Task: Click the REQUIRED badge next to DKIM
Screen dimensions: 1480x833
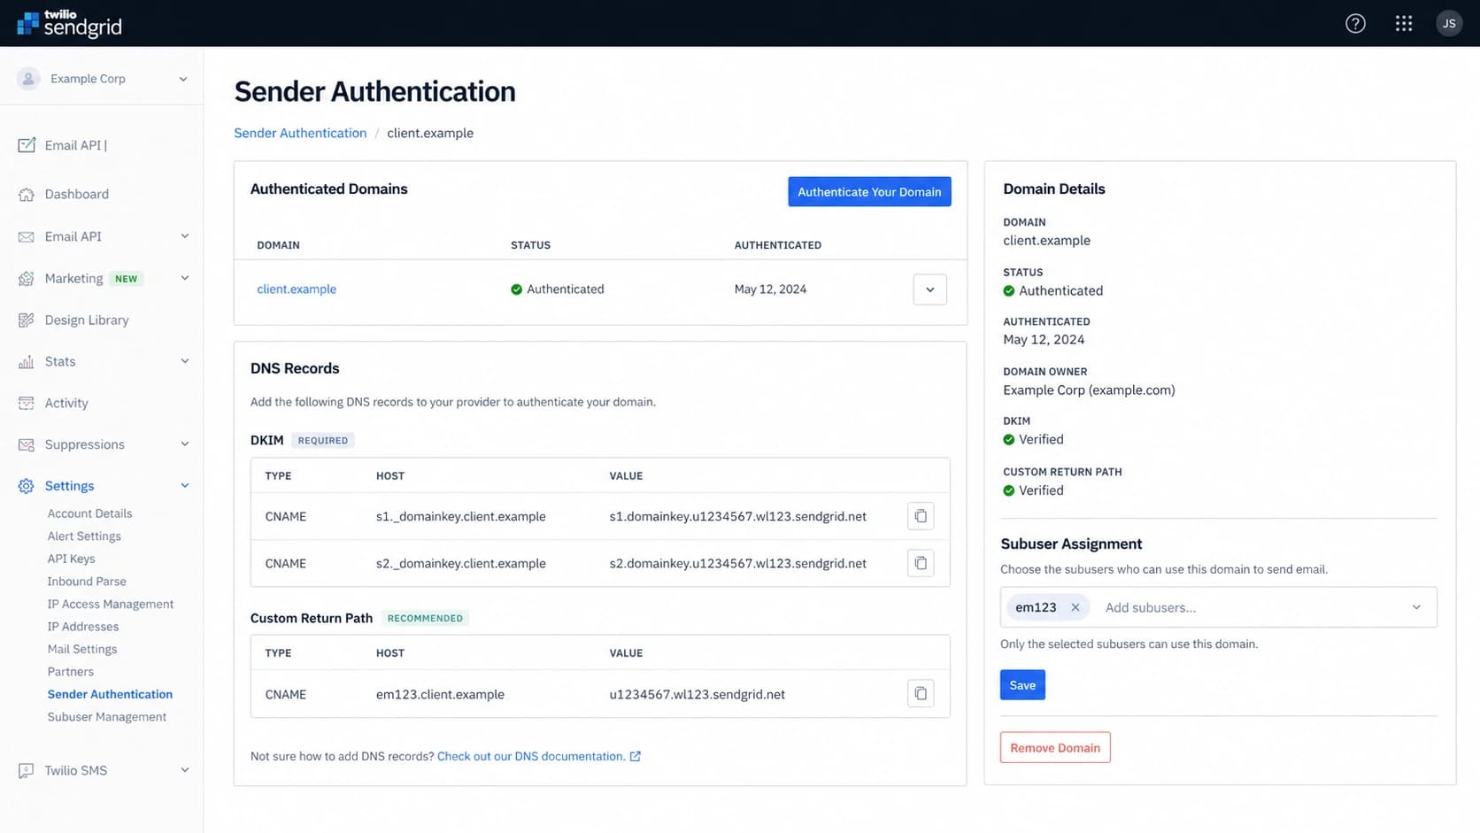Action: click(x=323, y=441)
